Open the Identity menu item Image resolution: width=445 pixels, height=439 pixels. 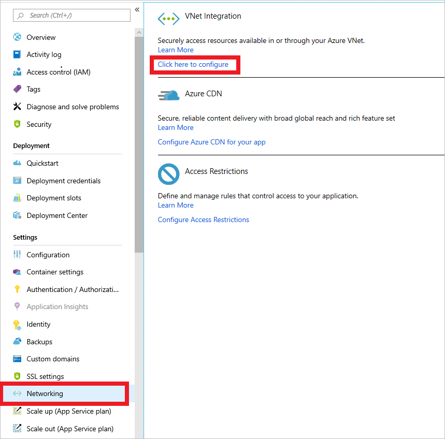[38, 324]
